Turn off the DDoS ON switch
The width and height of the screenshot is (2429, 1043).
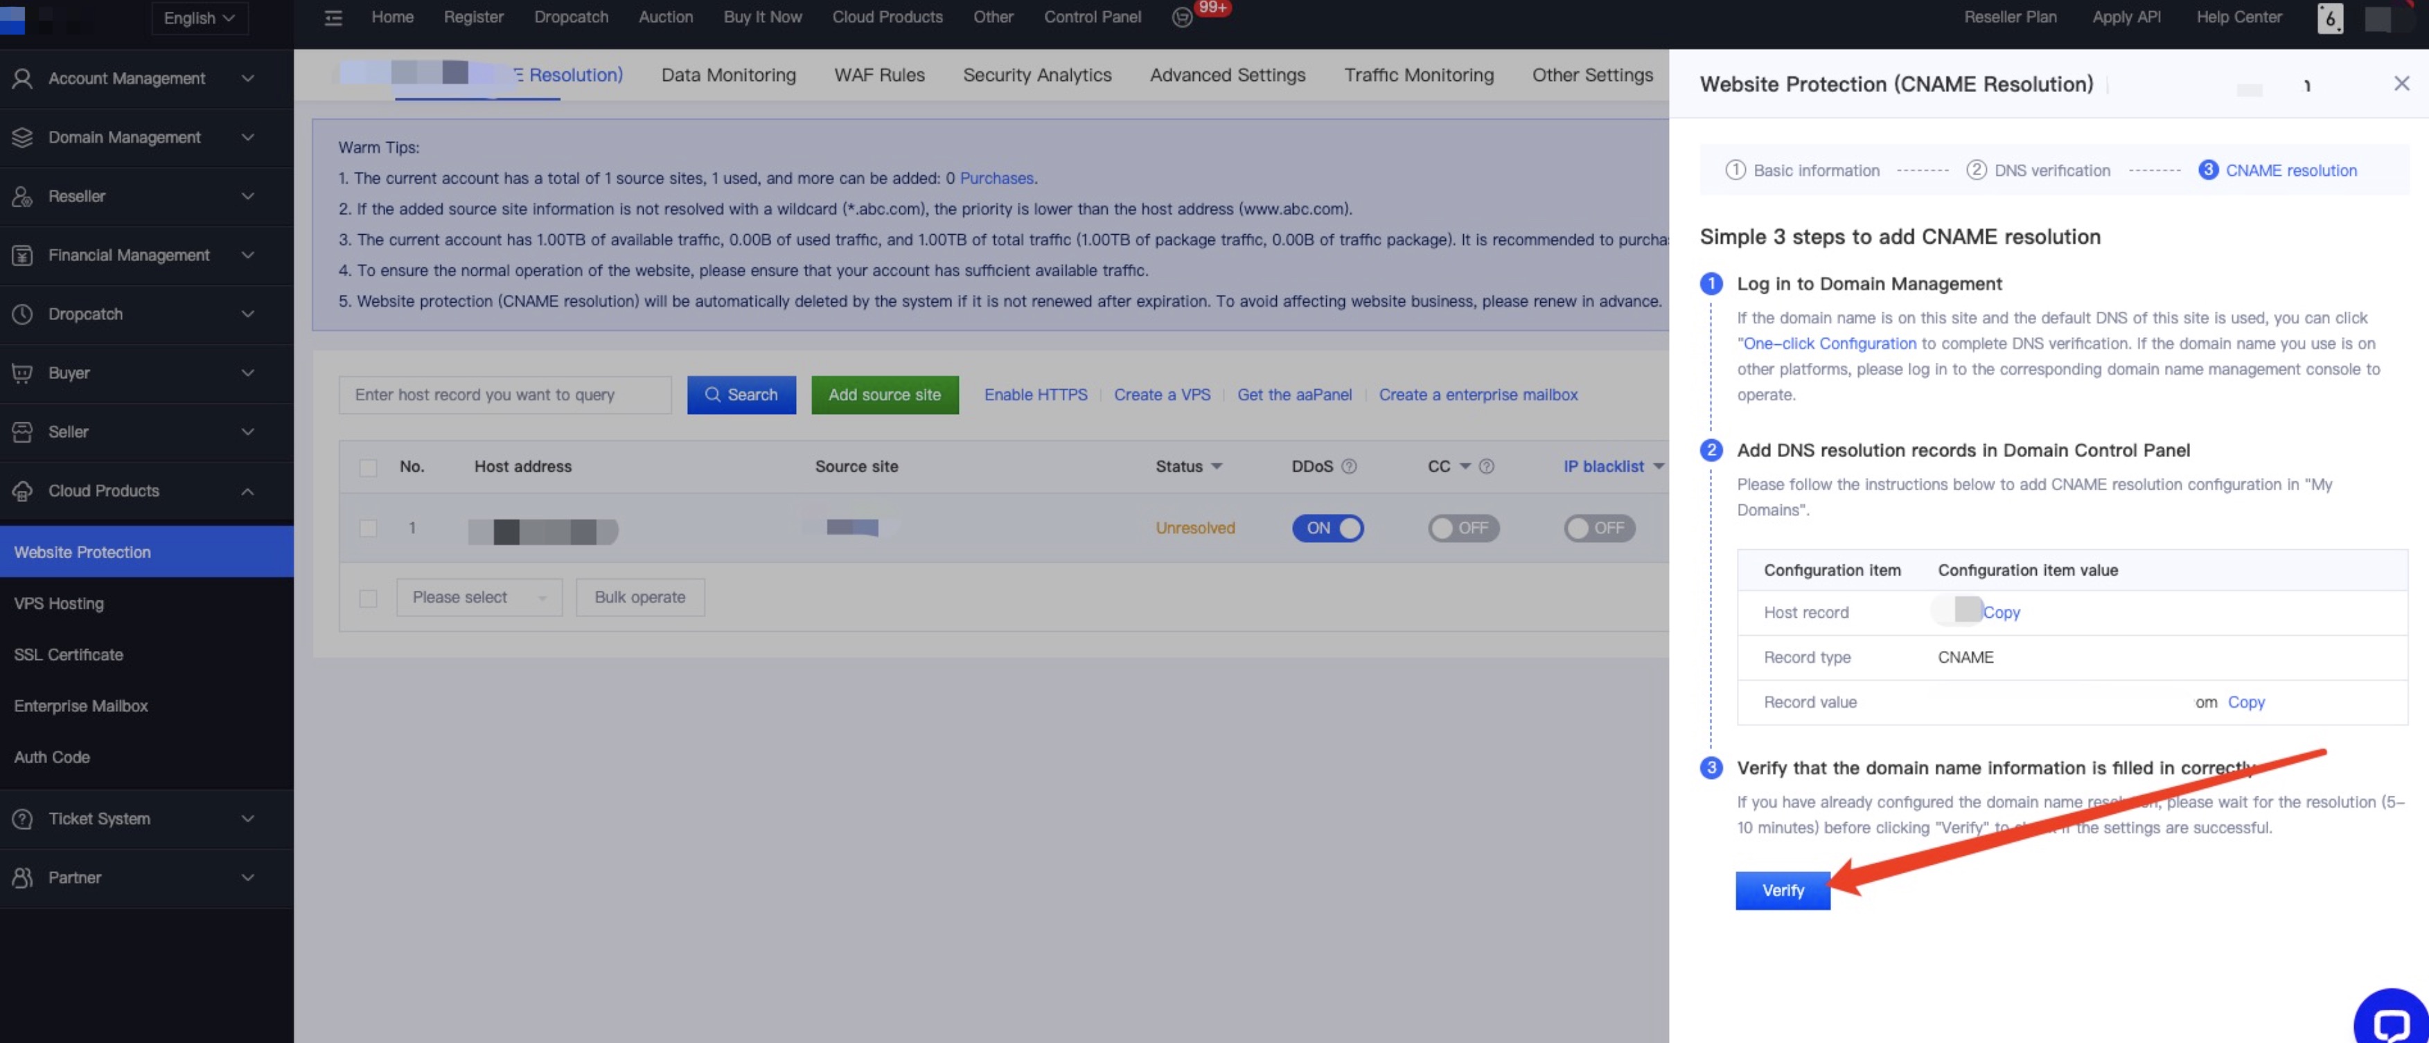tap(1327, 528)
